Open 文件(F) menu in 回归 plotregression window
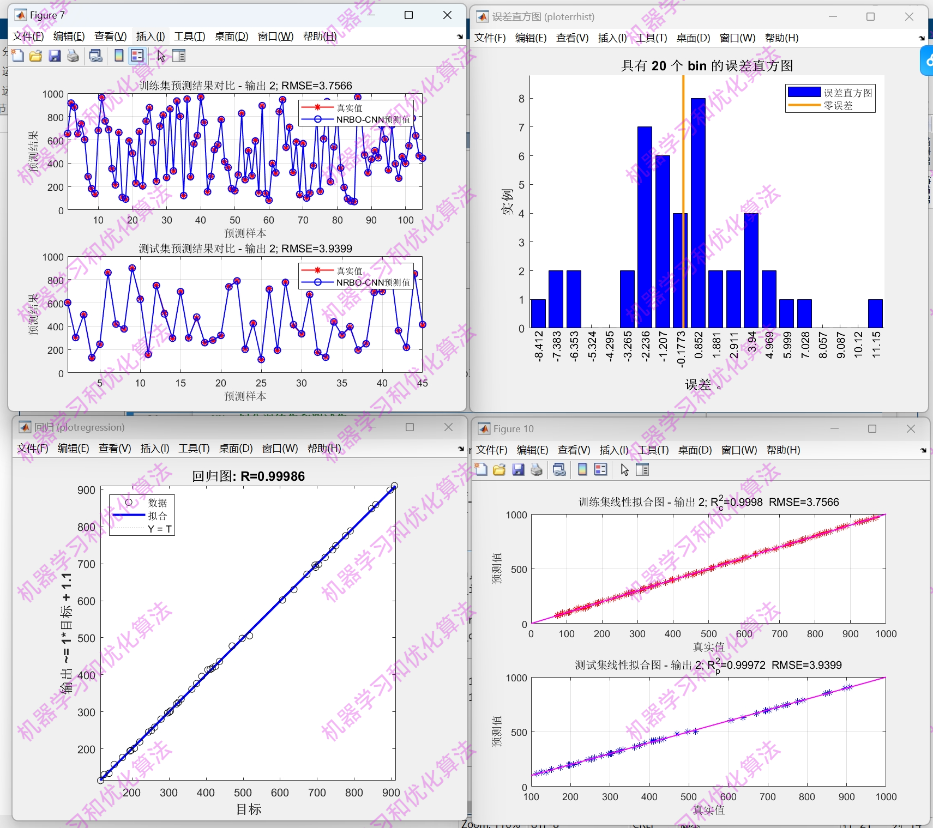This screenshot has width=933, height=828. coord(33,449)
